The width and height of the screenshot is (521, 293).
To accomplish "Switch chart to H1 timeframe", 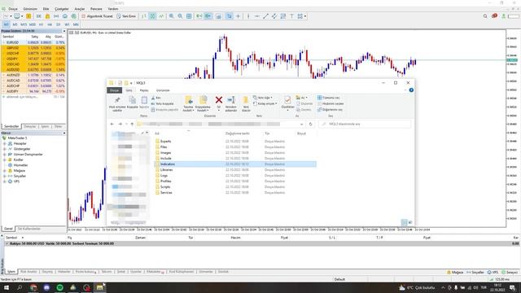I will tap(41, 24).
